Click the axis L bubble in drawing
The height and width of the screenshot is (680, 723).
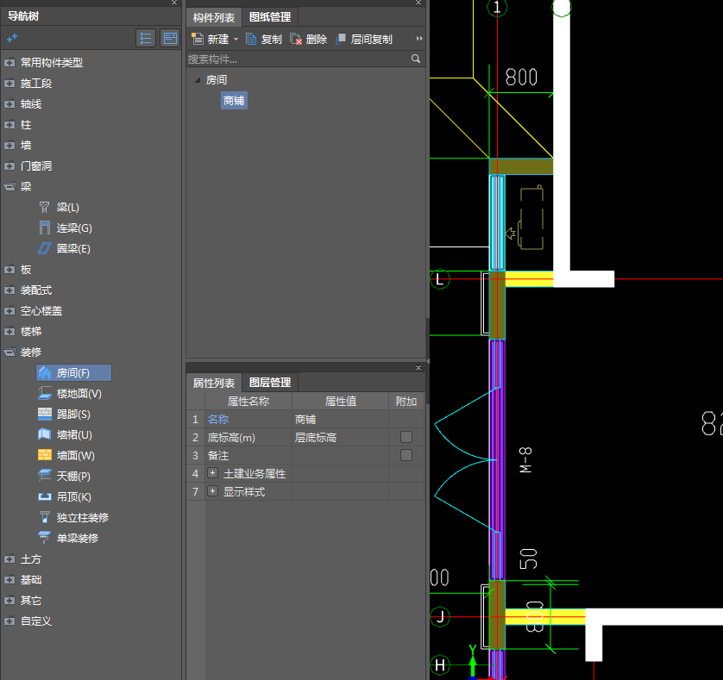[439, 279]
